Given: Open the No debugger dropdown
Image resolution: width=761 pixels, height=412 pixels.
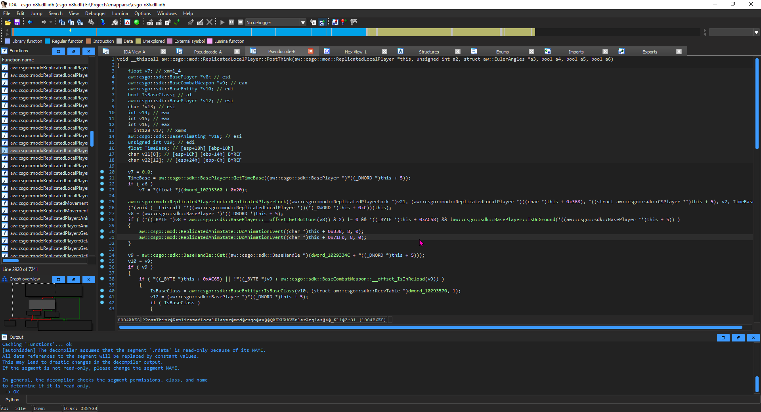Looking at the screenshot, I should [303, 23].
